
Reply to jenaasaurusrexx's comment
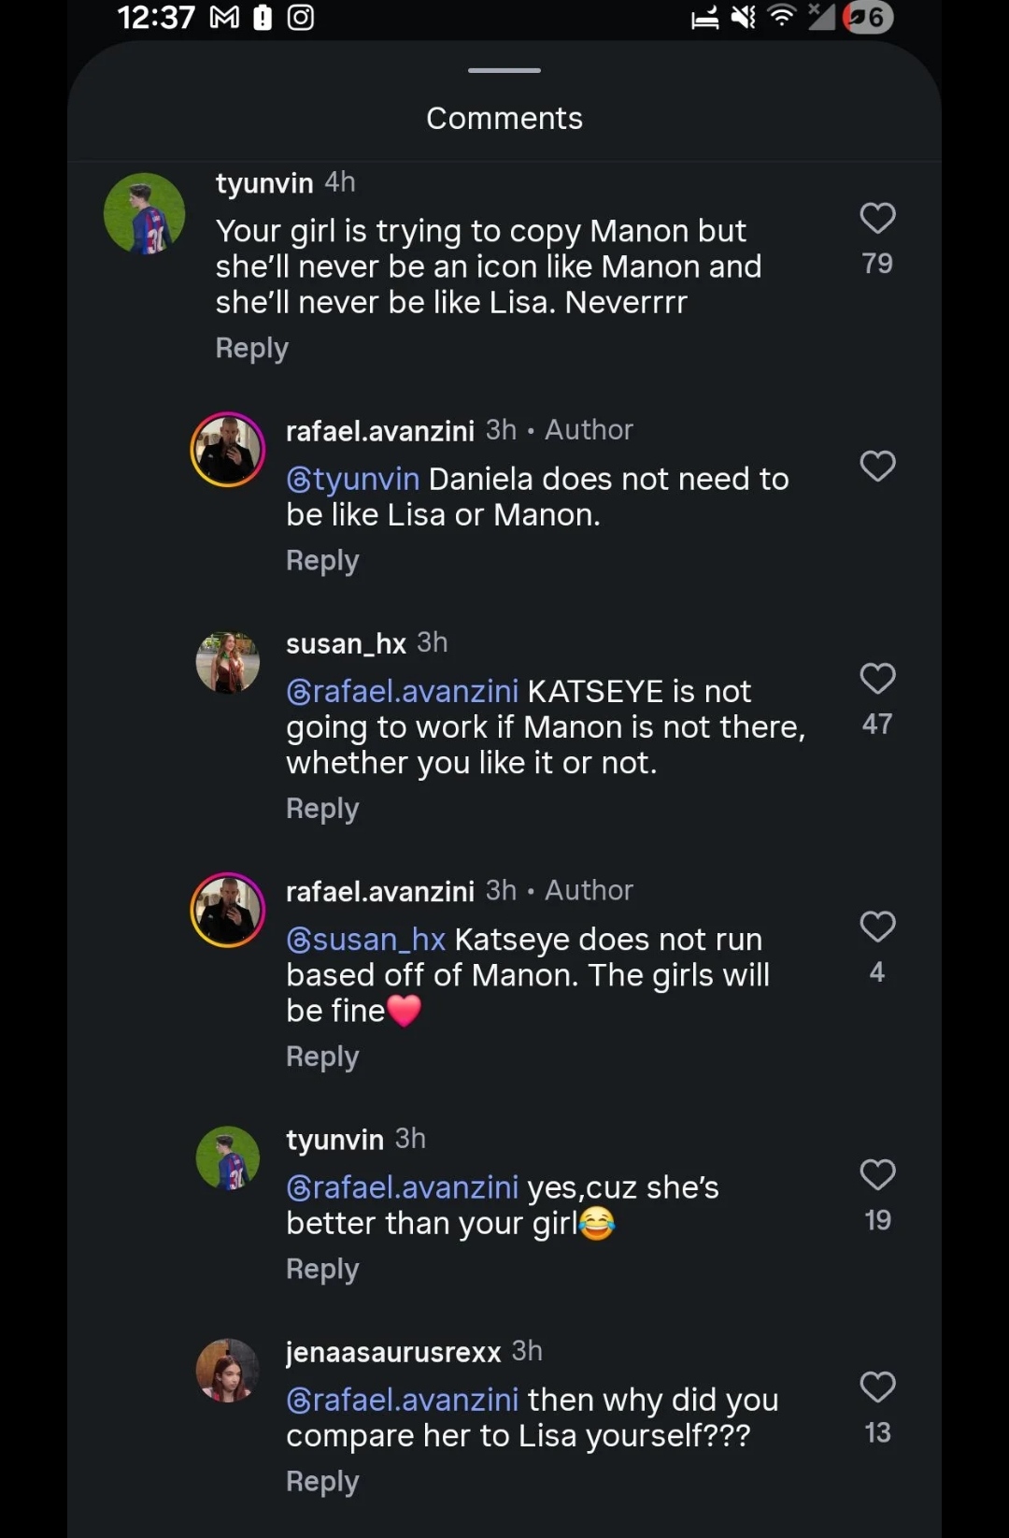(322, 1482)
